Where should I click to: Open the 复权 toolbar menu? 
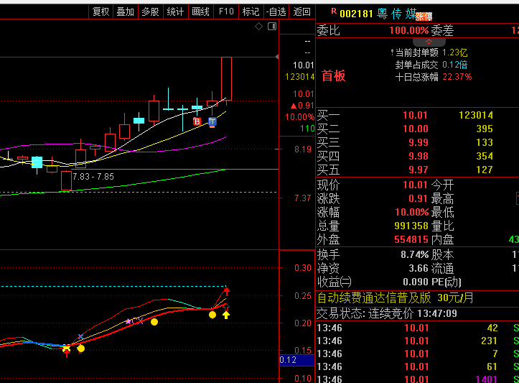[100, 12]
